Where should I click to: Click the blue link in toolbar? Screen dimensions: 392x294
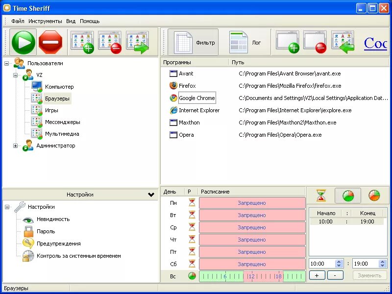pyautogui.click(x=375, y=44)
